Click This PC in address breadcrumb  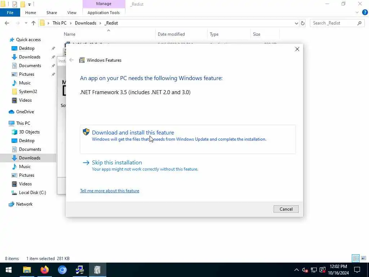[x=59, y=23]
